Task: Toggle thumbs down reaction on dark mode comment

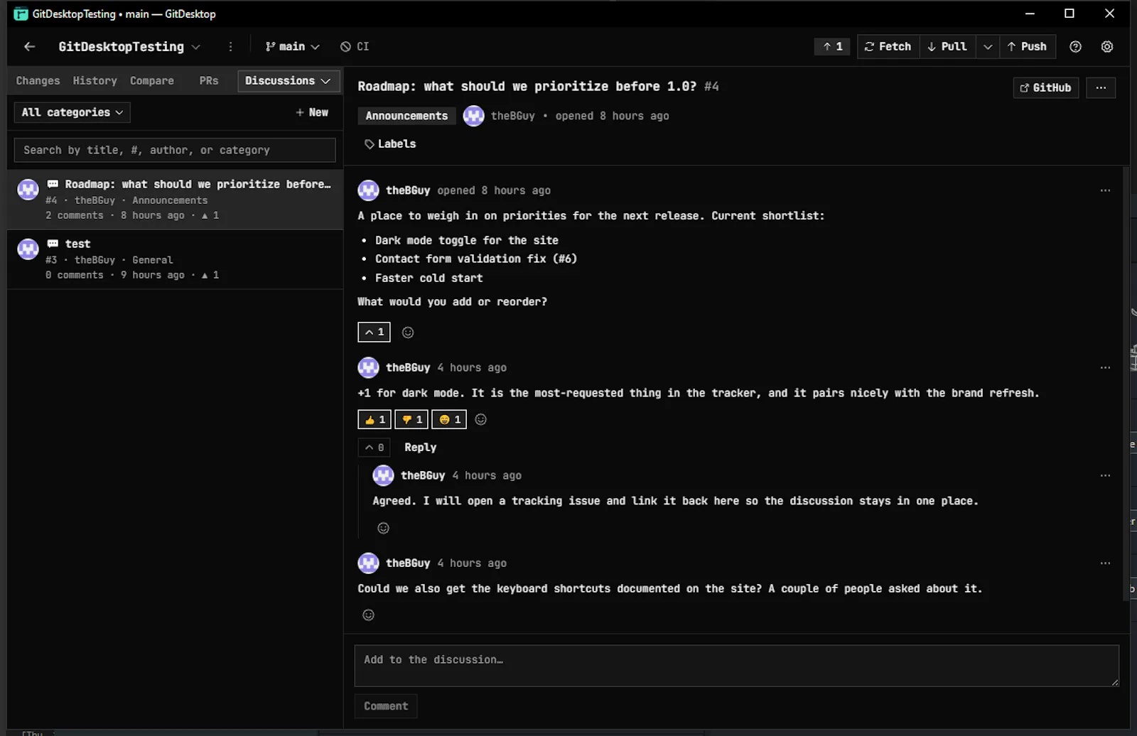Action: (x=412, y=420)
